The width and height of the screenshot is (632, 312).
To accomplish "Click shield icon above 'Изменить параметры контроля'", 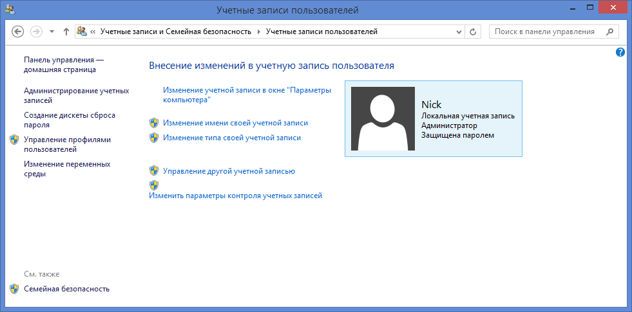I will click(x=153, y=185).
